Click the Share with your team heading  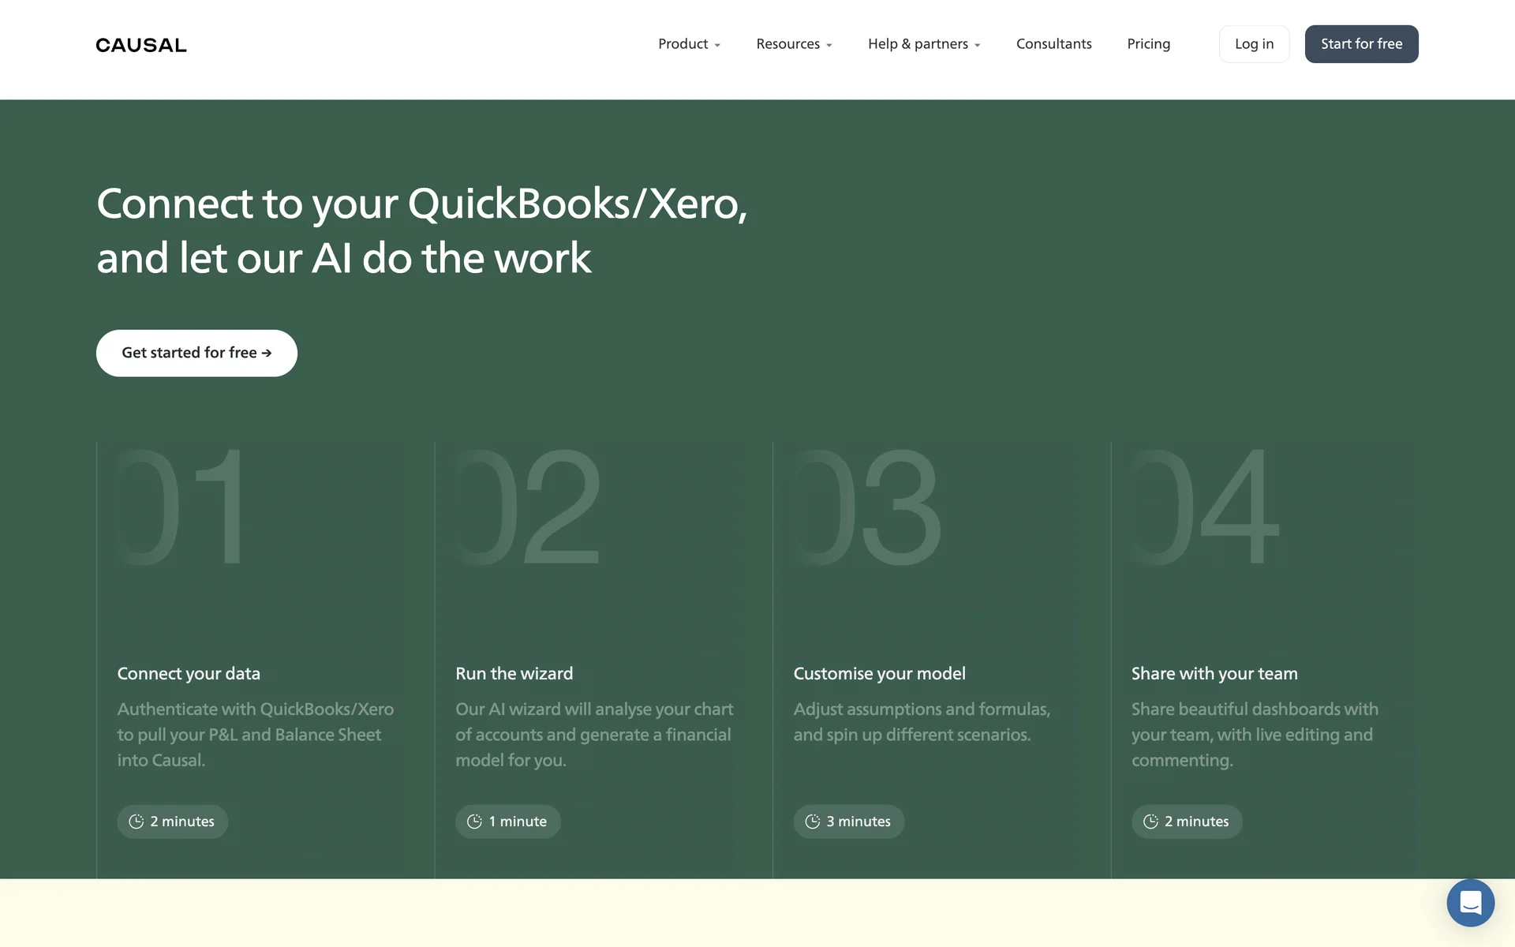click(1214, 673)
